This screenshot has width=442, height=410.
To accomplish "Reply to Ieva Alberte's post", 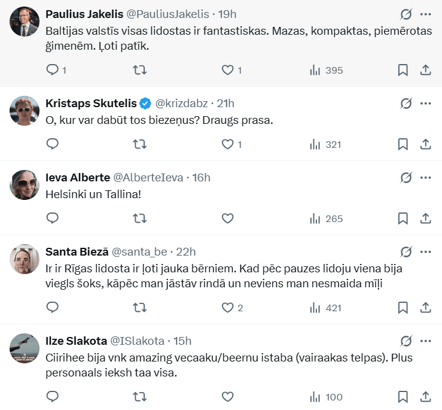I will click(x=53, y=218).
